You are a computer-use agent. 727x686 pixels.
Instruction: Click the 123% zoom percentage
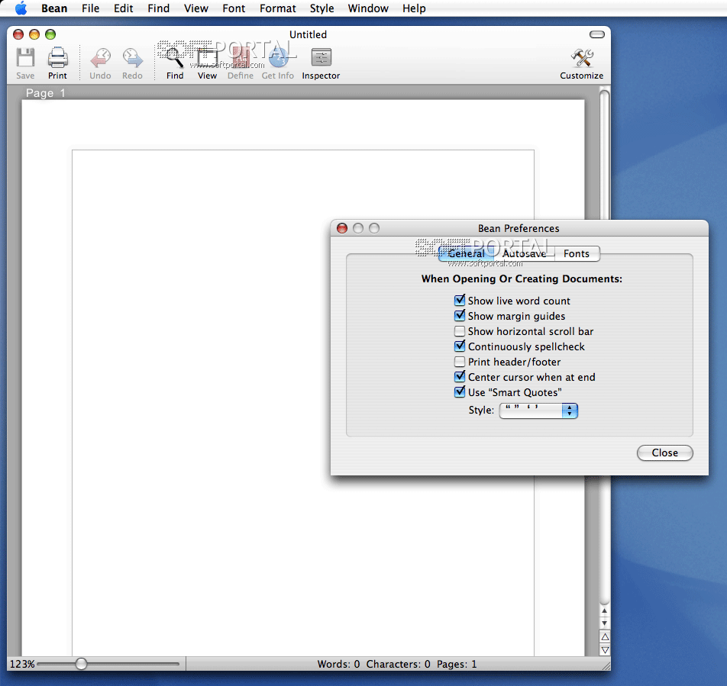(22, 664)
